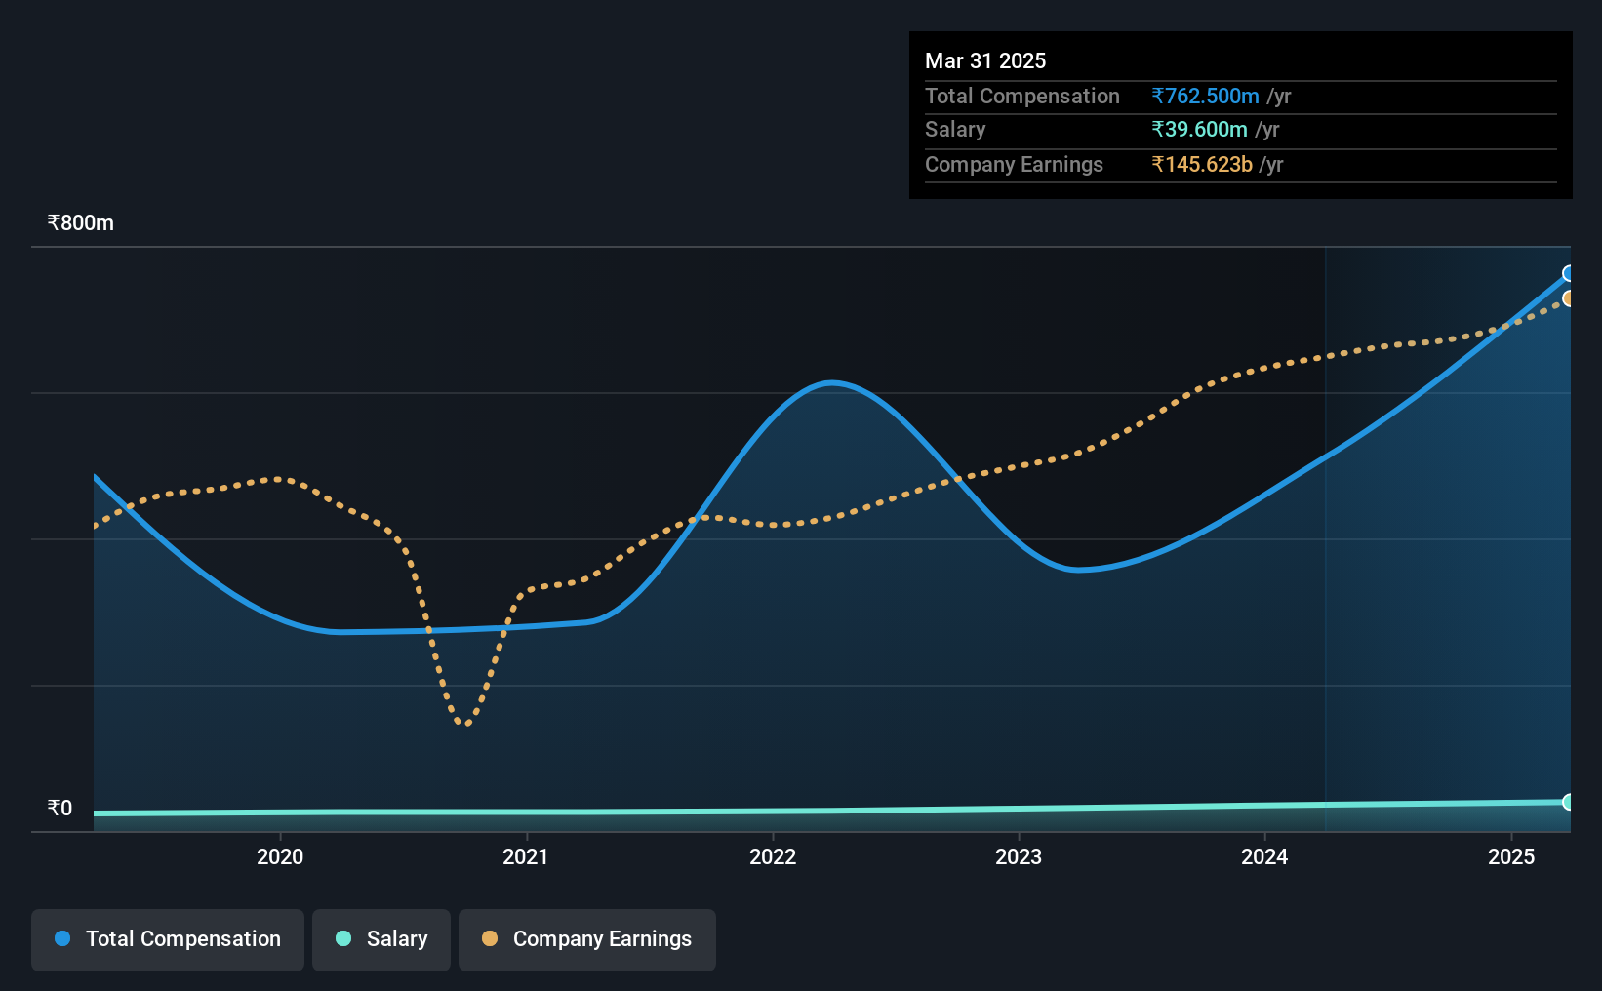1602x991 pixels.
Task: Click the 2021 x-axis label
Action: point(526,856)
